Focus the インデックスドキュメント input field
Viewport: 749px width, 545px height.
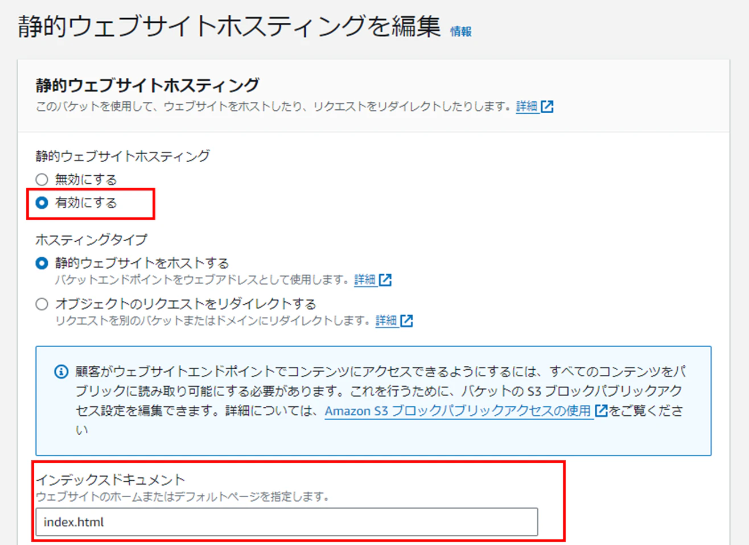287,522
